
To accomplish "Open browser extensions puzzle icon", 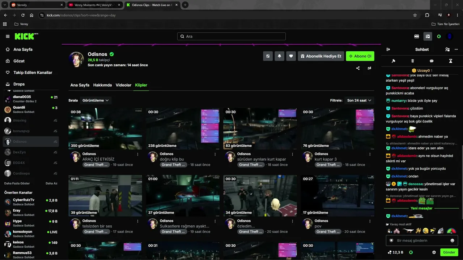I will tap(427, 15).
